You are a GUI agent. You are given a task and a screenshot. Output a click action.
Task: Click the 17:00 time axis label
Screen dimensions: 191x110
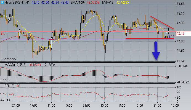[x=33, y=106]
